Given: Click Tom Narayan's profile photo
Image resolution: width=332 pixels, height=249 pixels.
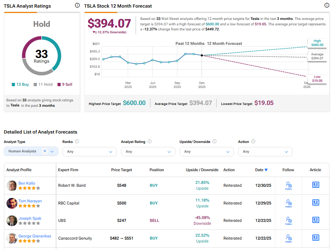Looking at the screenshot, I should [x=12, y=203].
